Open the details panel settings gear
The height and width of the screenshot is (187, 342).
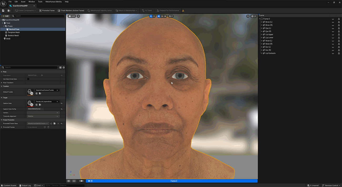click(64, 68)
